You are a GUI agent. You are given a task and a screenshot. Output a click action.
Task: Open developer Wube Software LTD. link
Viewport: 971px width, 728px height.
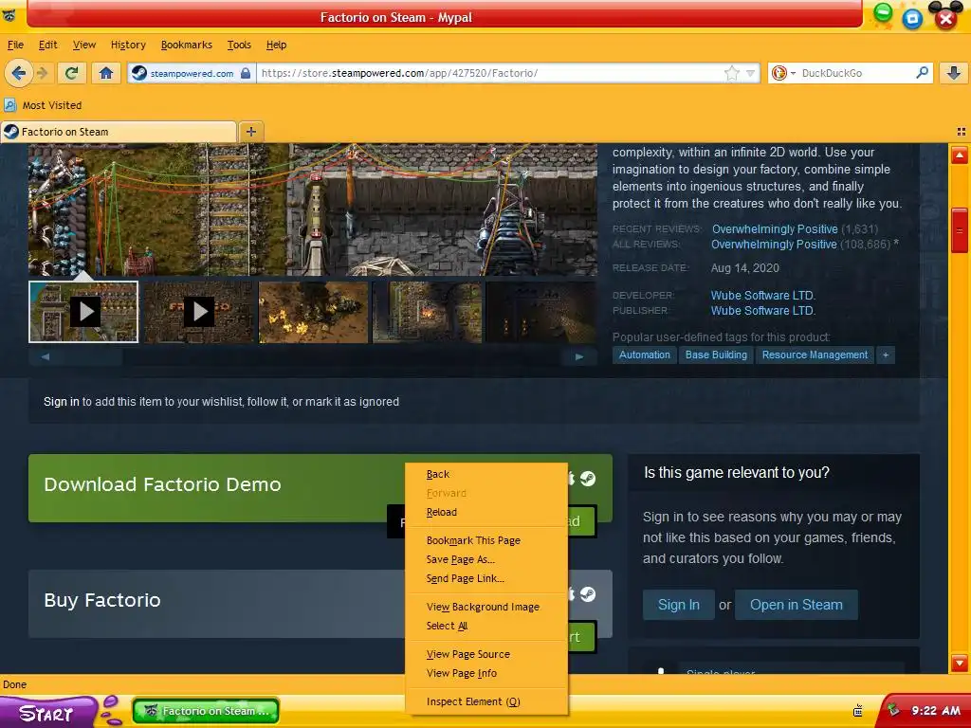(763, 296)
